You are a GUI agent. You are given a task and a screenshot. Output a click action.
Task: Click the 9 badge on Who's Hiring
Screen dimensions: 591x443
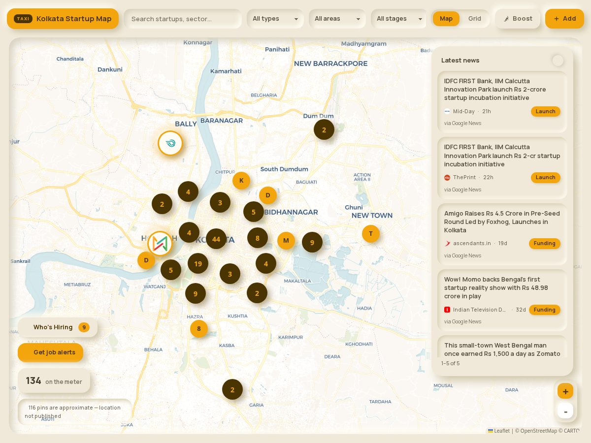(84, 327)
